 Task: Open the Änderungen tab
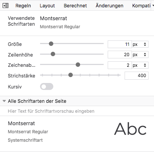pos(110,6)
